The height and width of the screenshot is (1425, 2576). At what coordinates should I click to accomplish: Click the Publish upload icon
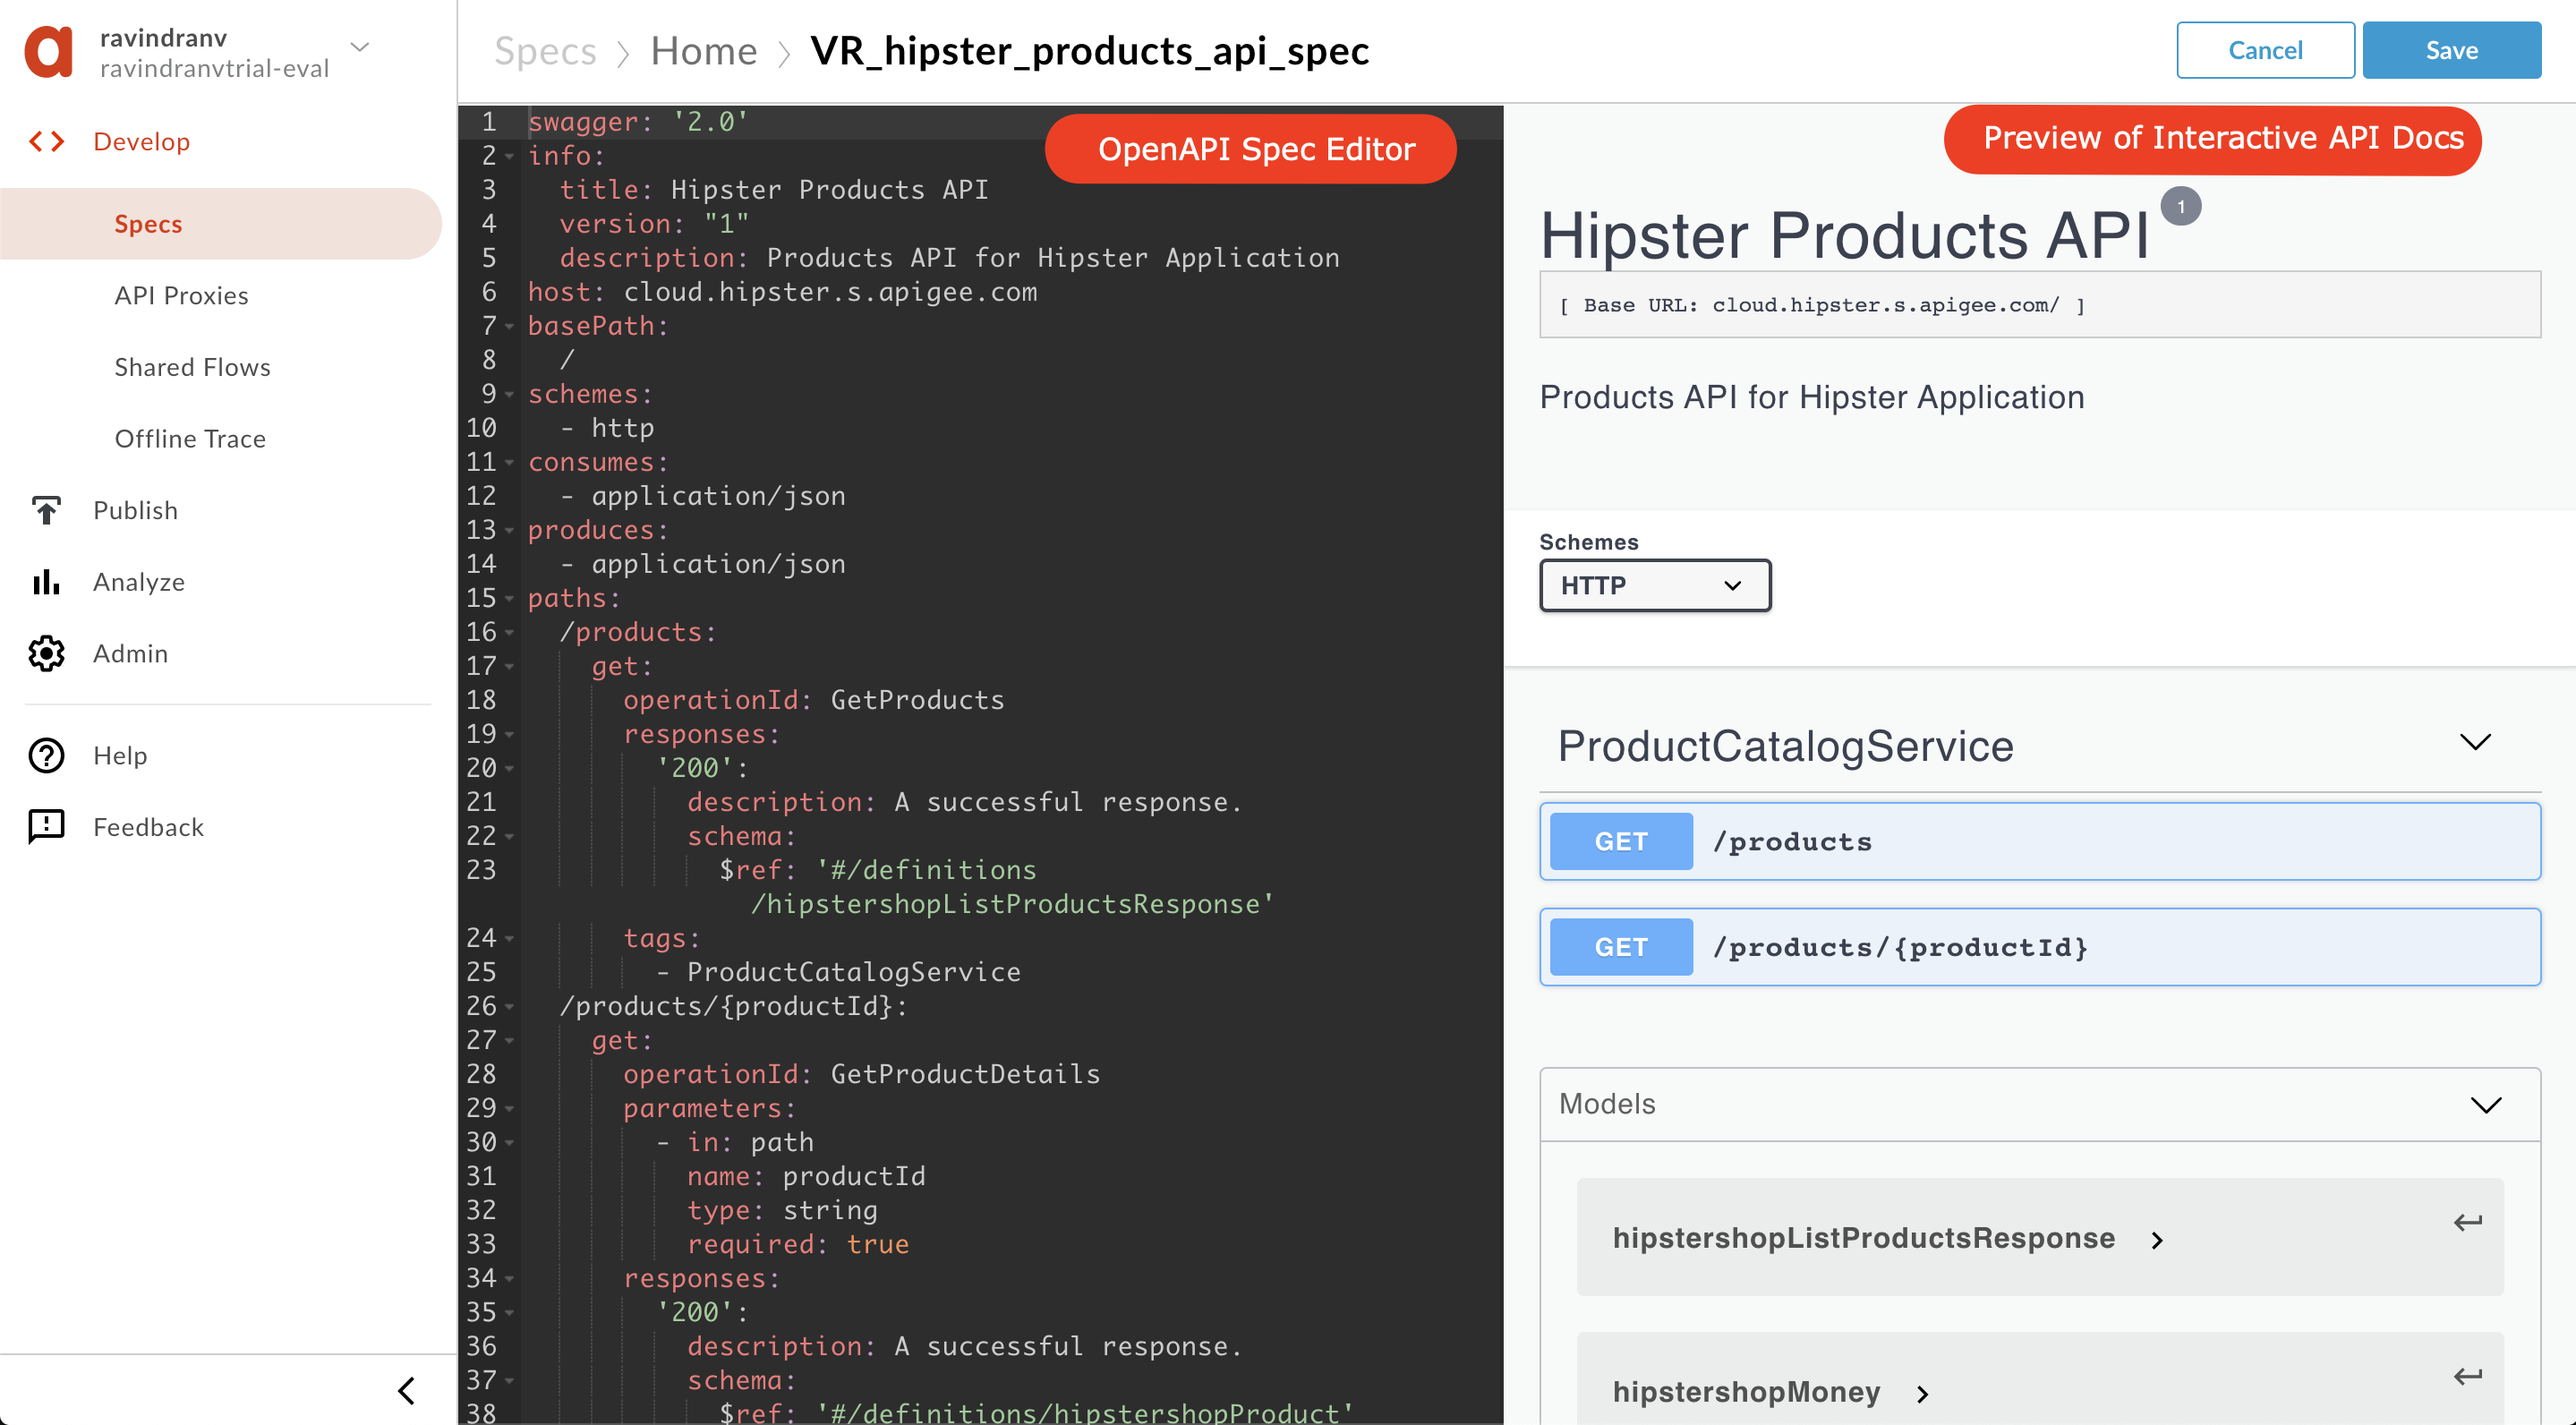coord(46,511)
